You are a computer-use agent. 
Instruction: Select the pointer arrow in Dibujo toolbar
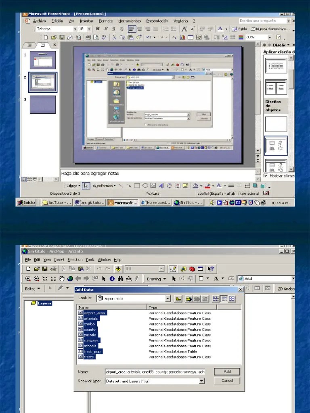(86, 186)
